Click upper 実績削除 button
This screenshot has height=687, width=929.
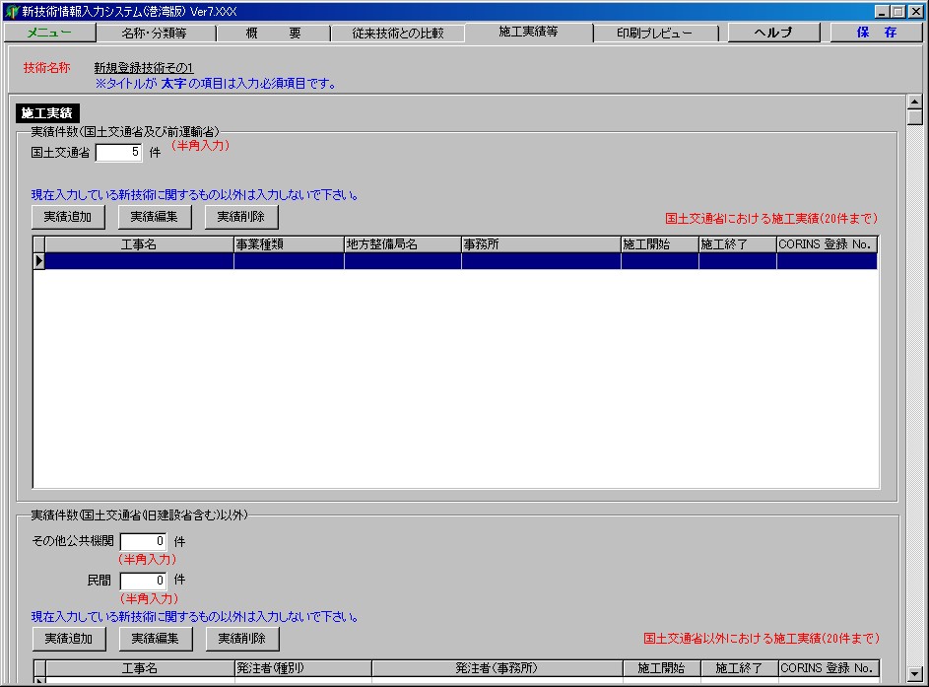click(241, 217)
